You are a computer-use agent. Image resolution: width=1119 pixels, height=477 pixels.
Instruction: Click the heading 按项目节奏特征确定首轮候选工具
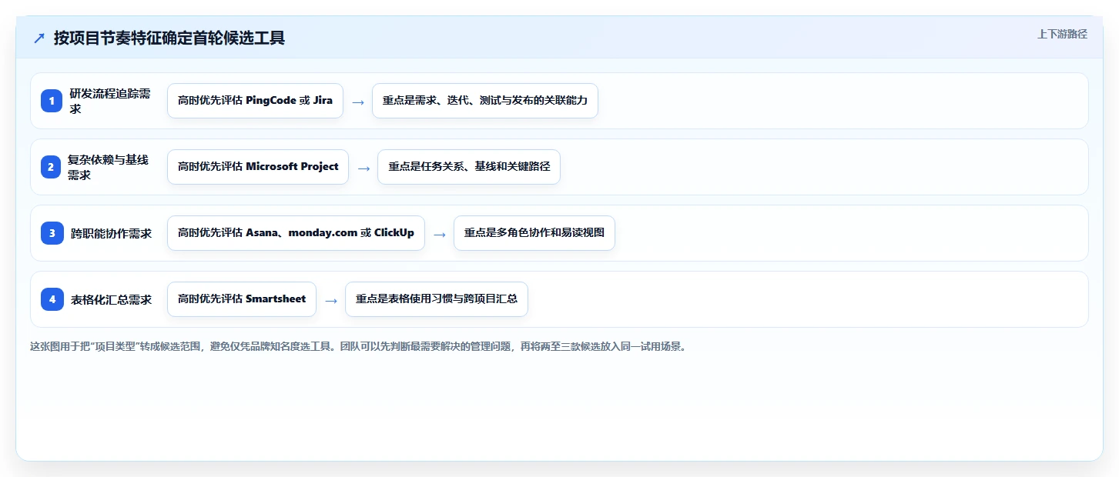point(169,38)
